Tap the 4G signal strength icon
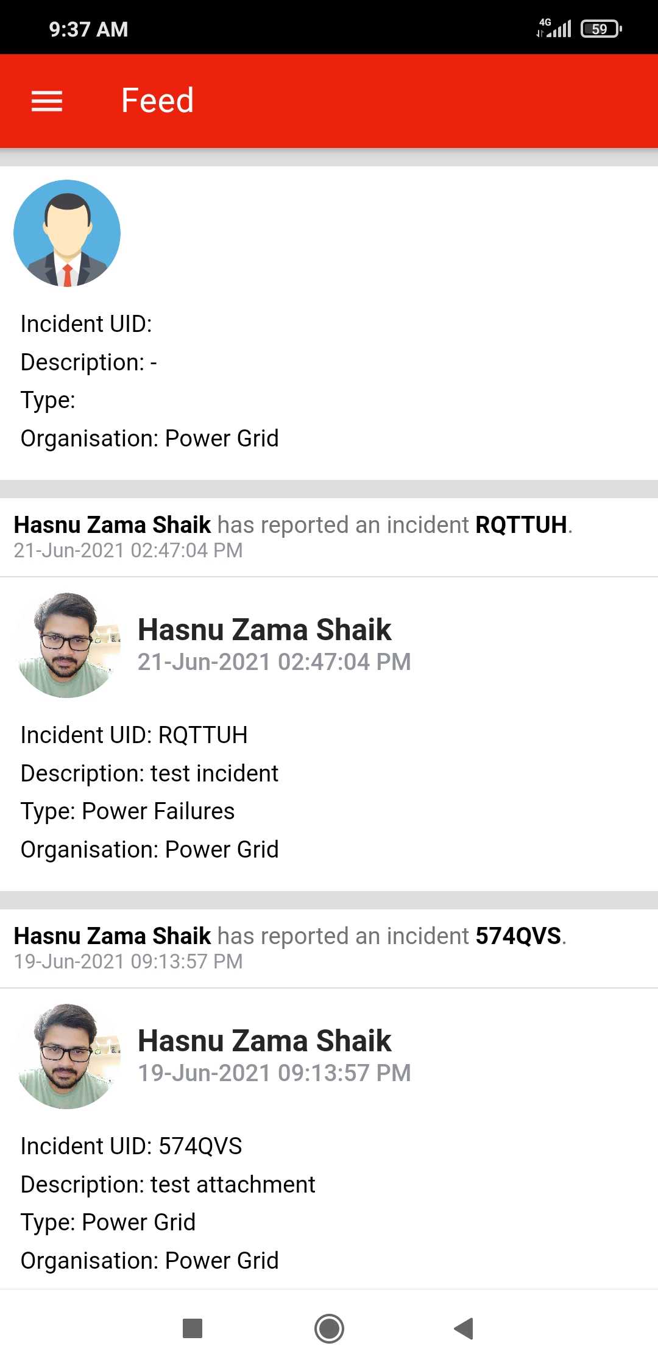658x1368 pixels. click(554, 28)
